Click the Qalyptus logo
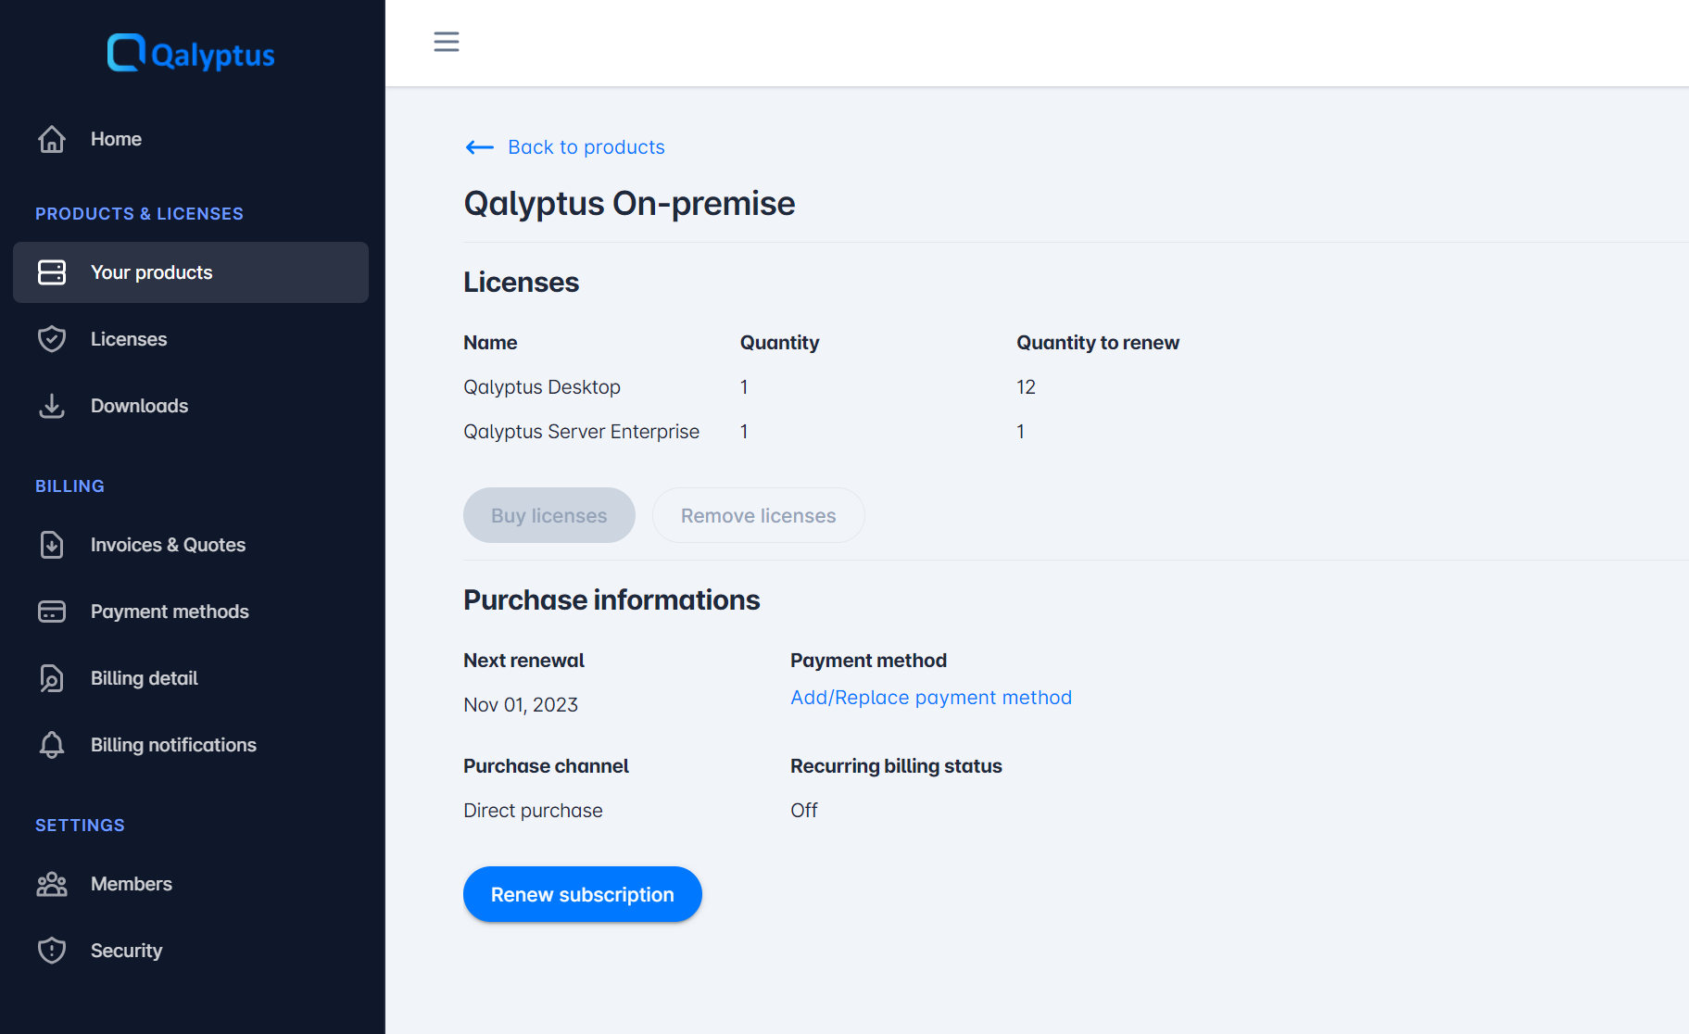 (x=191, y=54)
